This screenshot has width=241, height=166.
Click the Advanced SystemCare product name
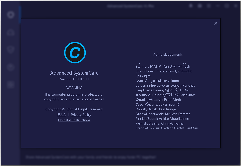point(74,73)
